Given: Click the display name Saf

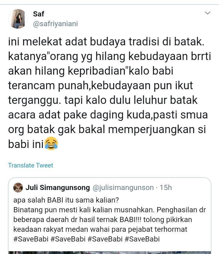Looking at the screenshot, I should (x=39, y=14).
